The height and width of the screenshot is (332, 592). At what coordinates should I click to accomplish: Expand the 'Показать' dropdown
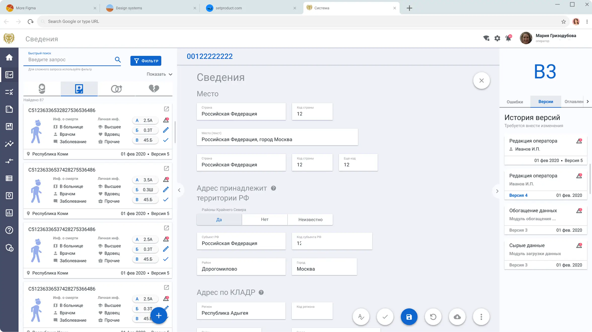click(x=159, y=74)
